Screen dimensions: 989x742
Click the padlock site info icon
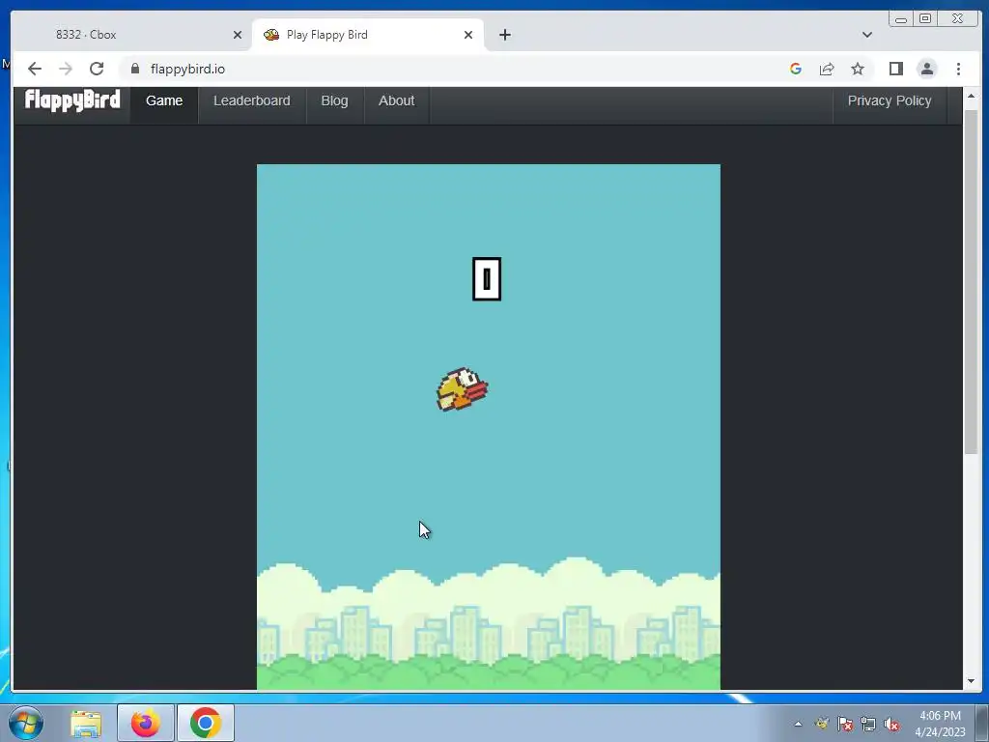(135, 69)
